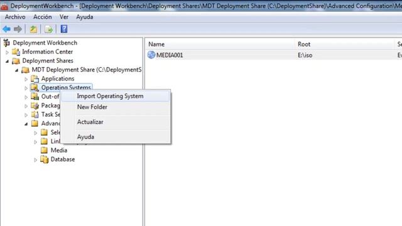The image size is (402, 226).
Task: Choose Actualizar from context menu
Action: coord(116,122)
